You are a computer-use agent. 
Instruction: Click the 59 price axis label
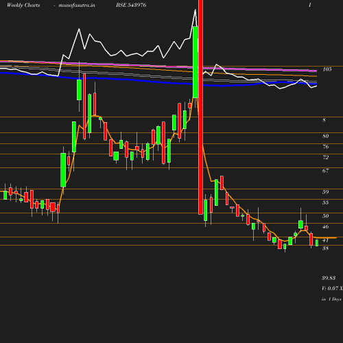click(326, 192)
